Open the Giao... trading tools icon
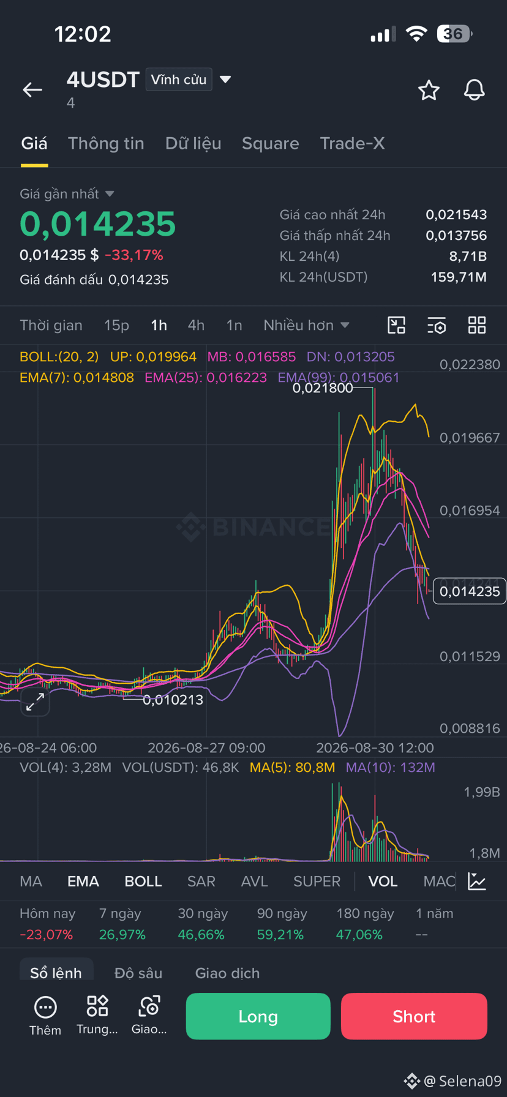 tap(149, 1016)
